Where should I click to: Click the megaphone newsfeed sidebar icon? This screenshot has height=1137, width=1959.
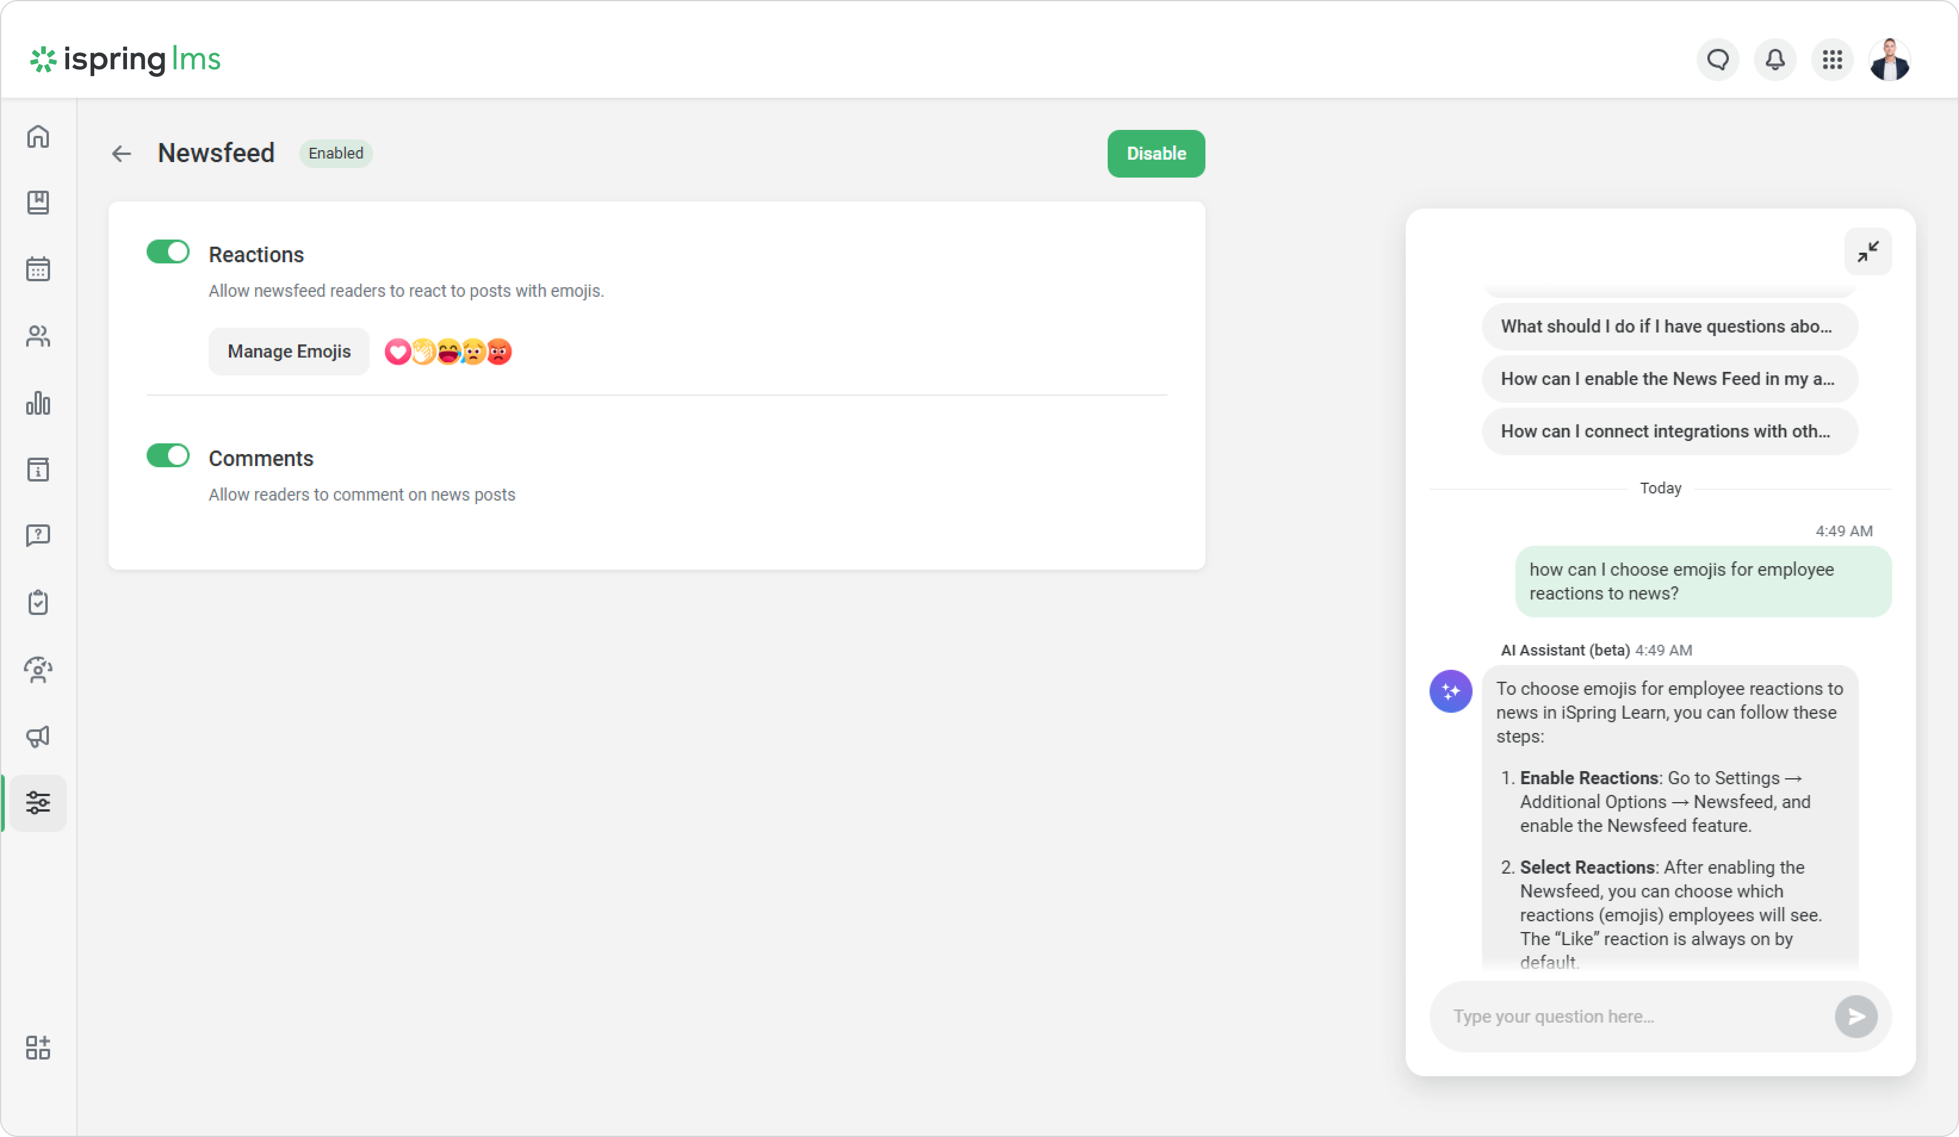click(38, 736)
